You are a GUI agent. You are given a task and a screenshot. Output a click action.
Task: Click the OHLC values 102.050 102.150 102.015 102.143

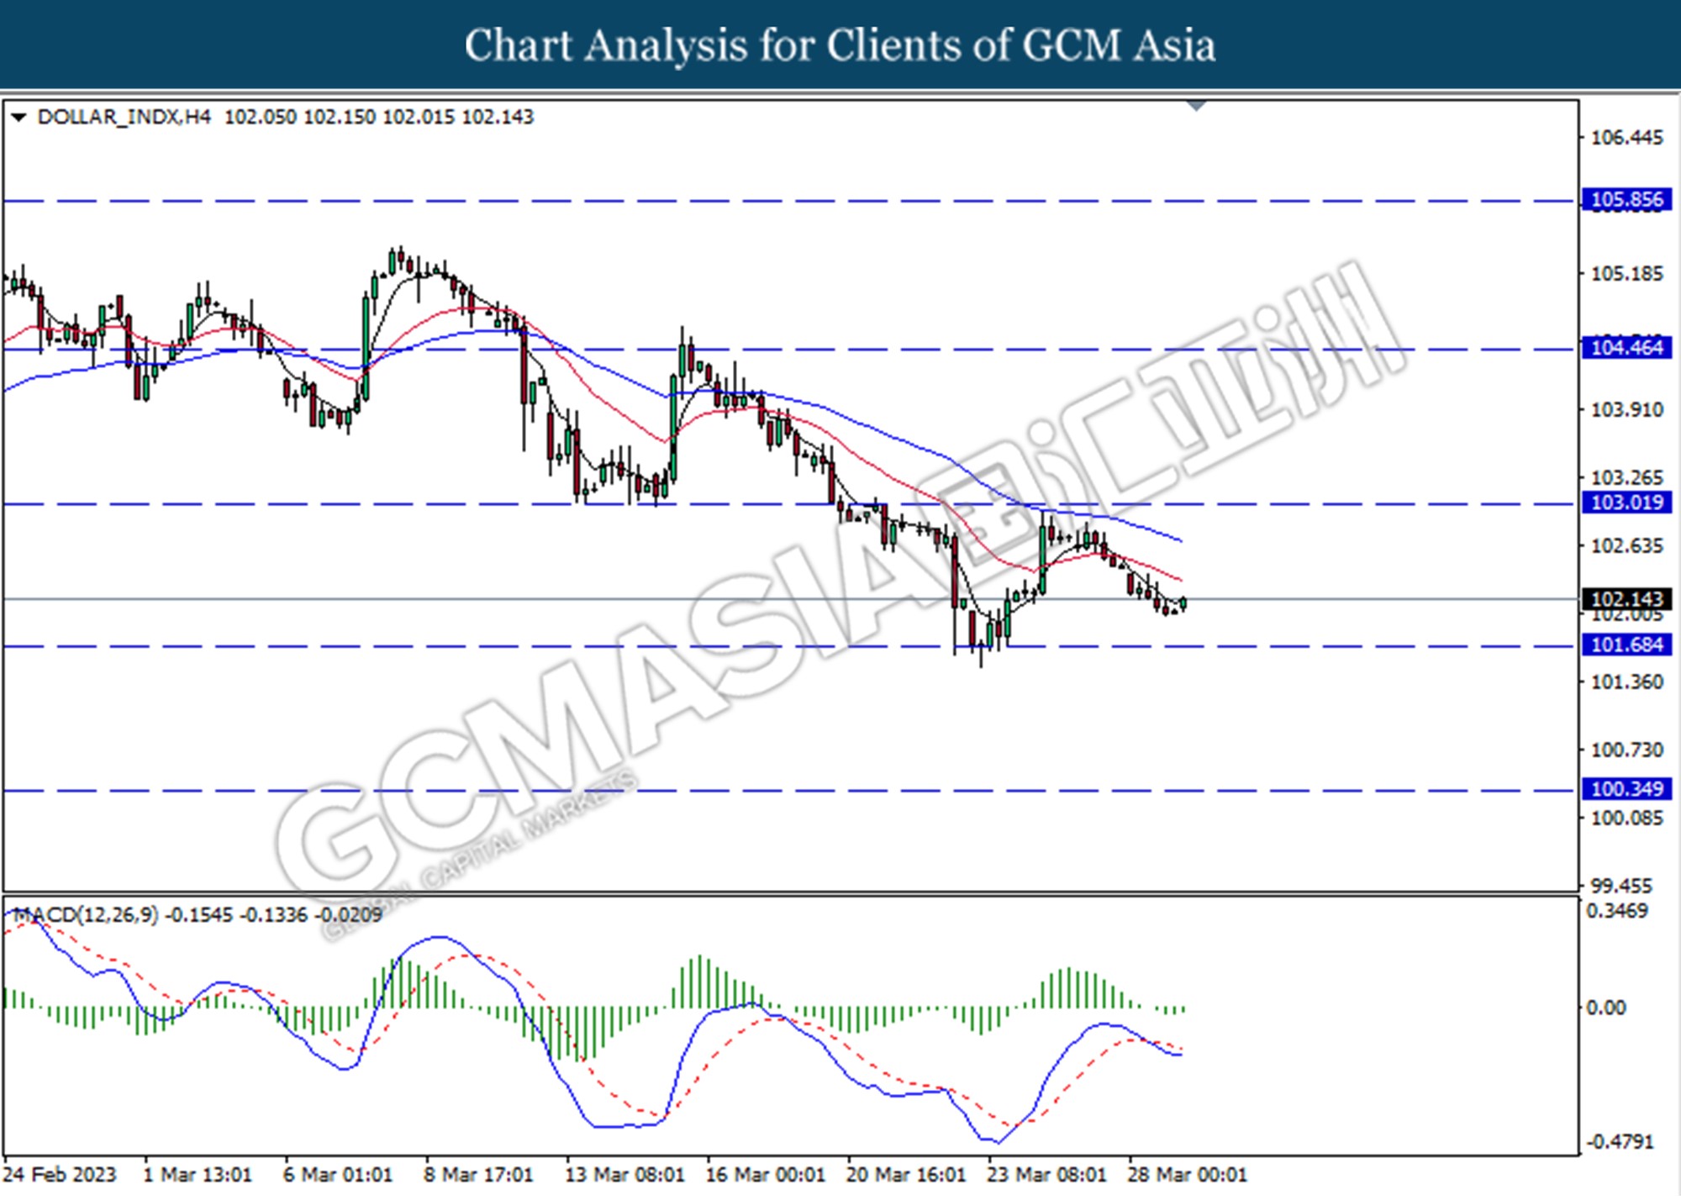coord(379,117)
